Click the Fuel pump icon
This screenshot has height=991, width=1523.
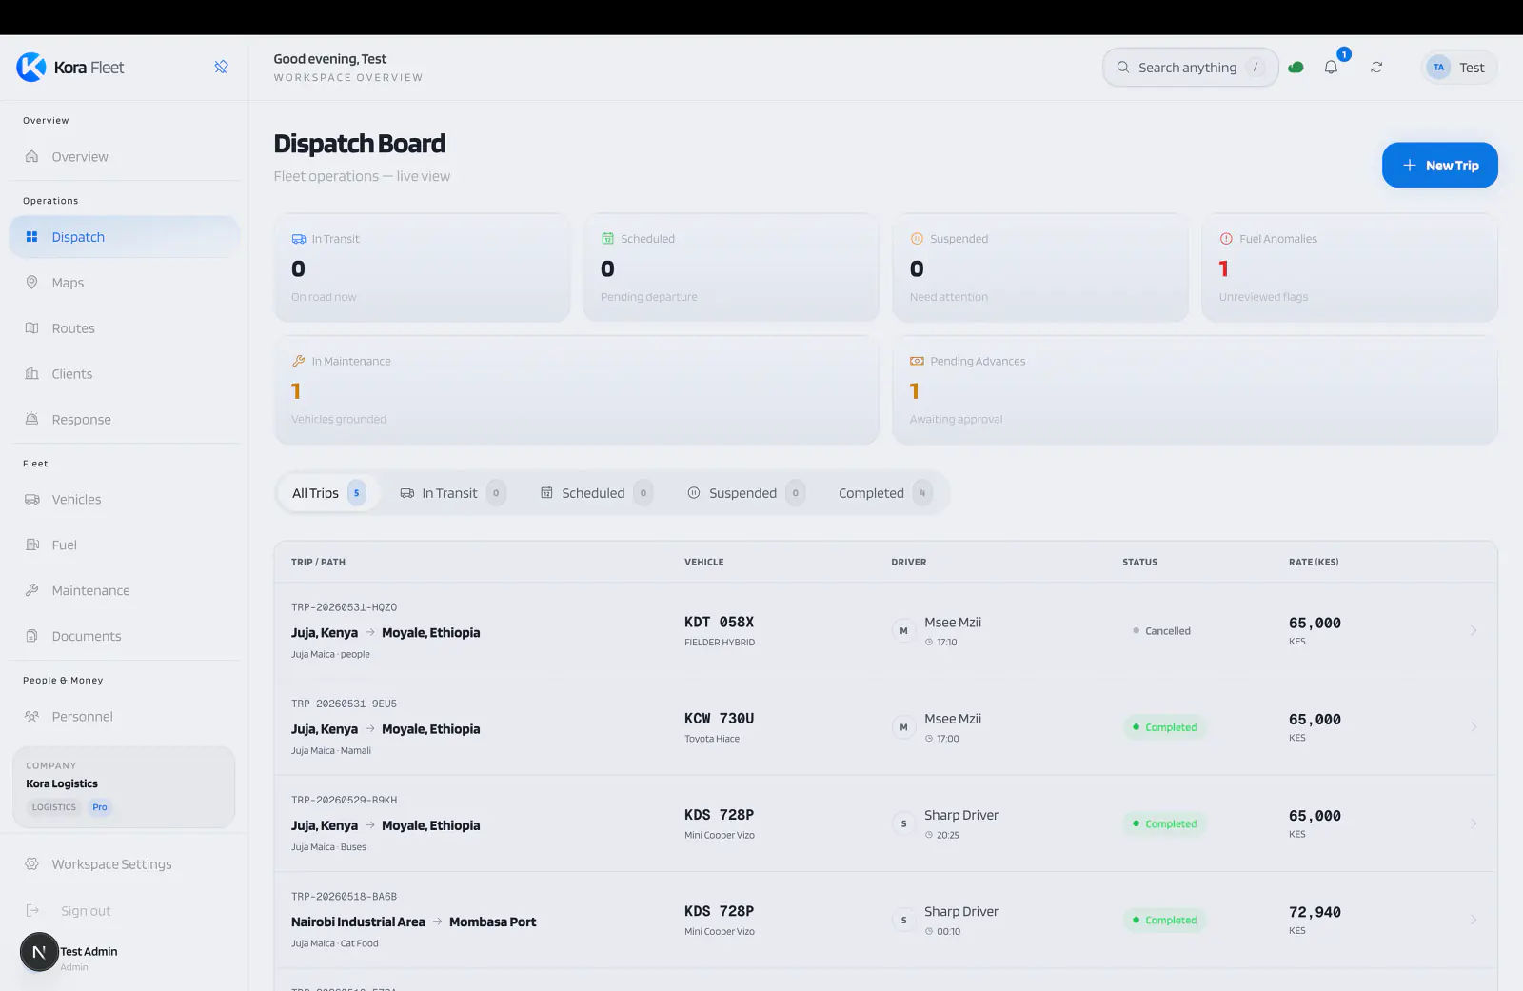(31, 545)
